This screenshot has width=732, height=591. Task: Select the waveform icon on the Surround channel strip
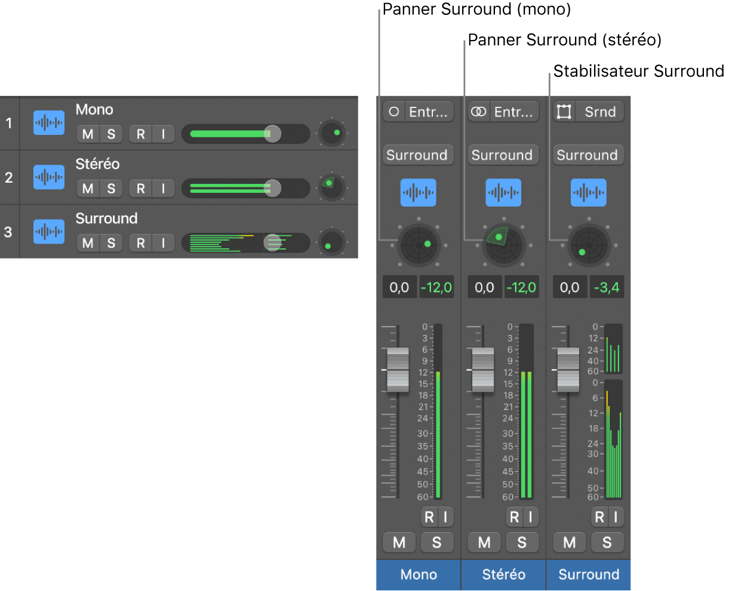pos(588,192)
